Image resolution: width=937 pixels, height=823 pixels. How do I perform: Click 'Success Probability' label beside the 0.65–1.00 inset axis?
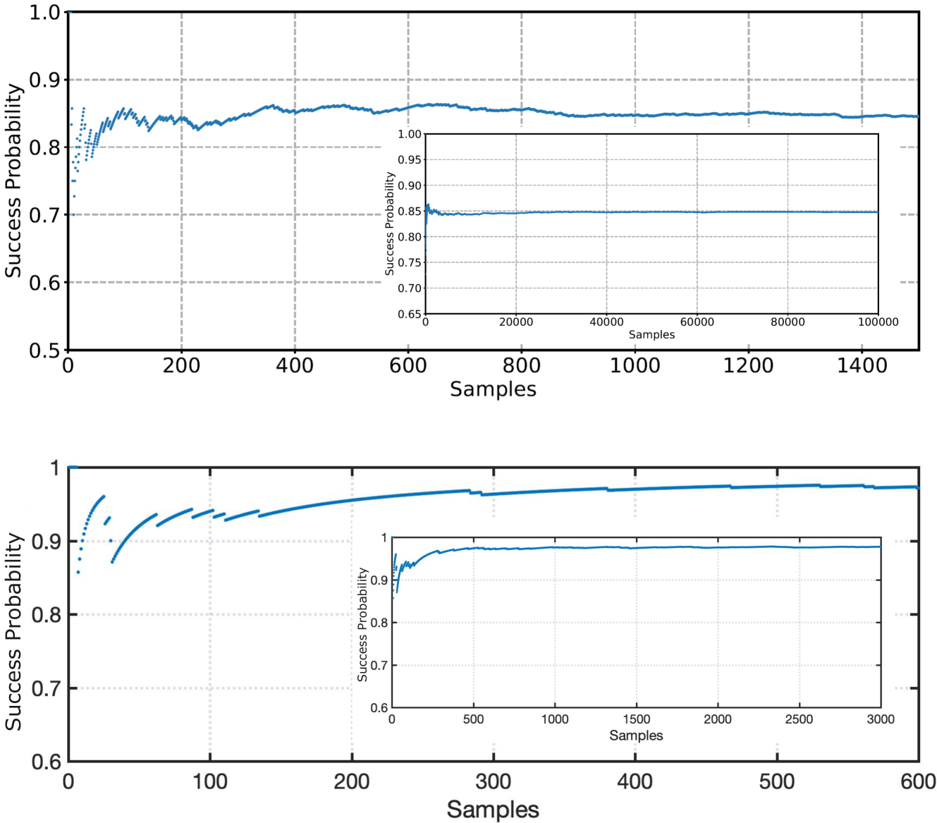point(389,224)
